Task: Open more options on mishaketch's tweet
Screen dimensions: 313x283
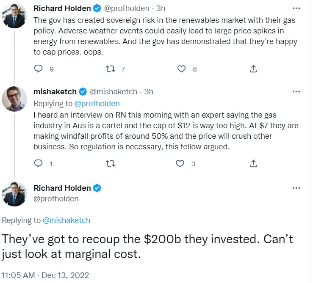Action: tap(296, 91)
